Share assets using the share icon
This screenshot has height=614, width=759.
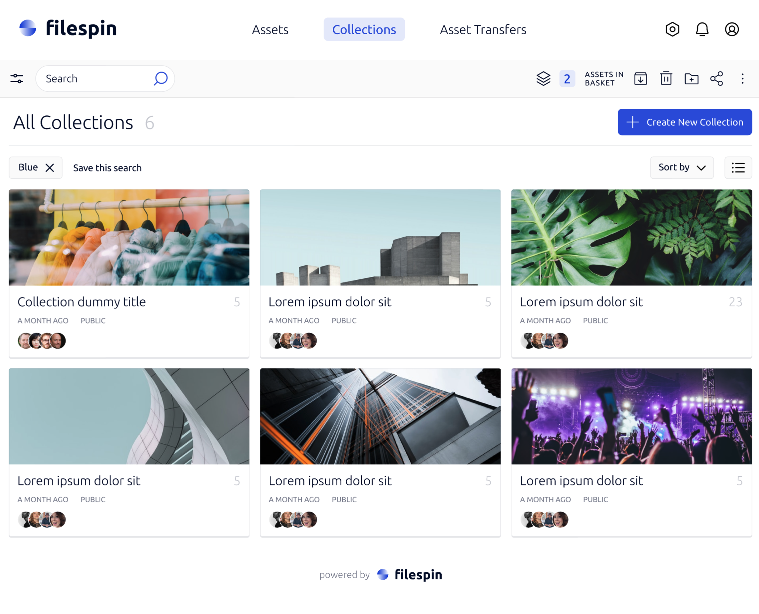tap(717, 78)
